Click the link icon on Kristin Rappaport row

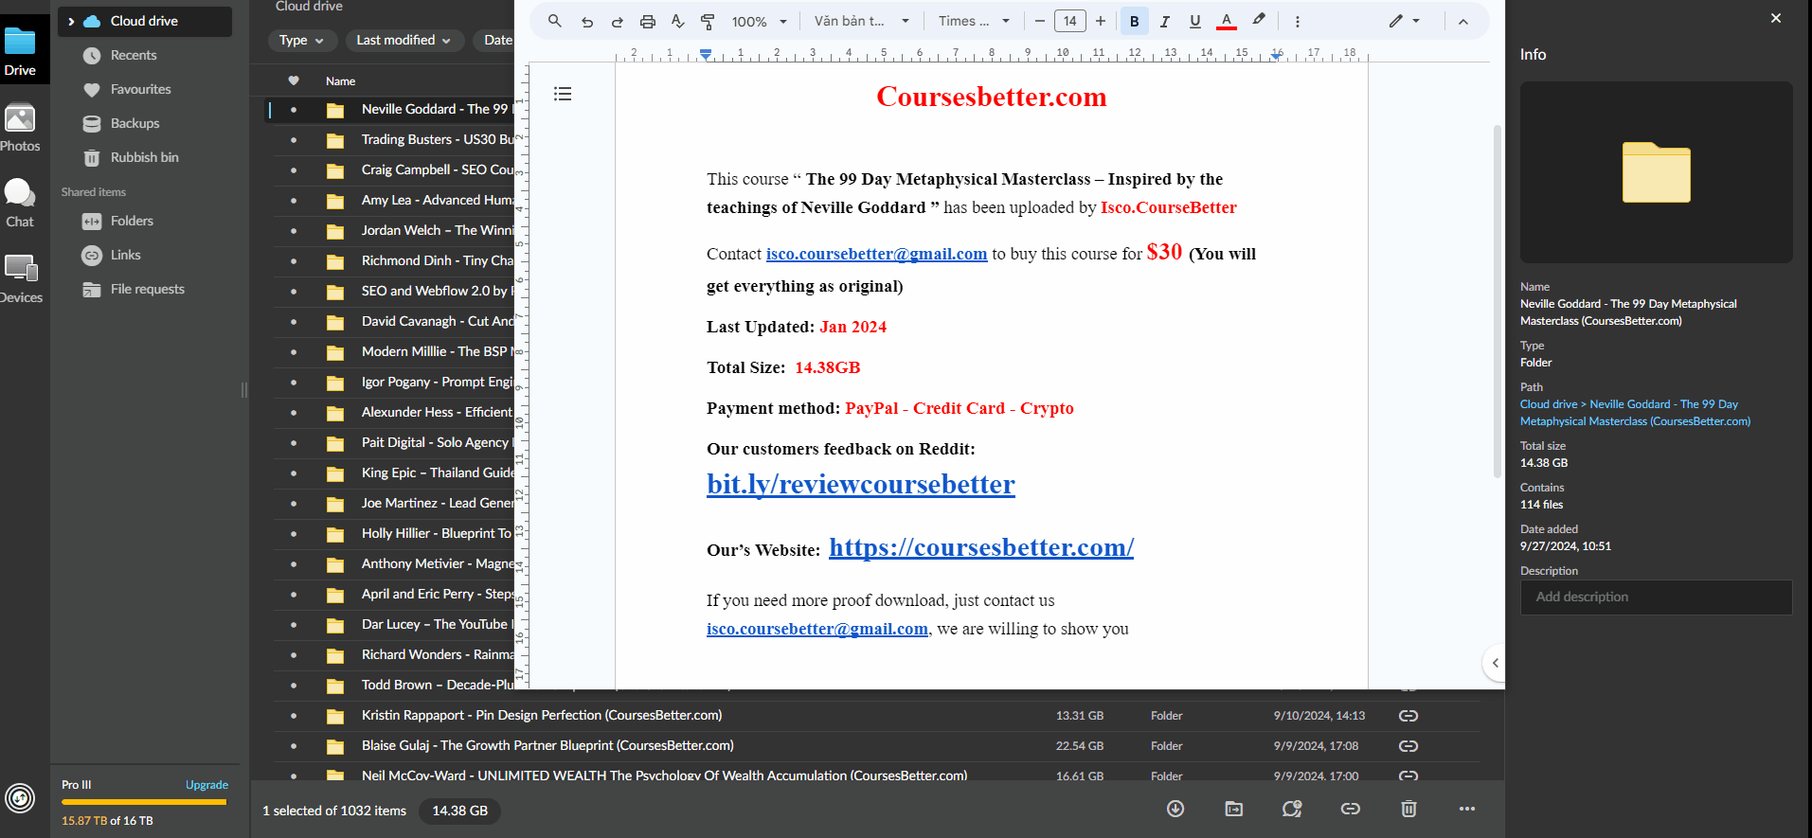click(1408, 716)
